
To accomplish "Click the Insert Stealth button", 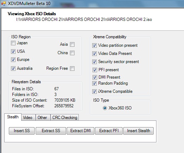I will point(138,131).
